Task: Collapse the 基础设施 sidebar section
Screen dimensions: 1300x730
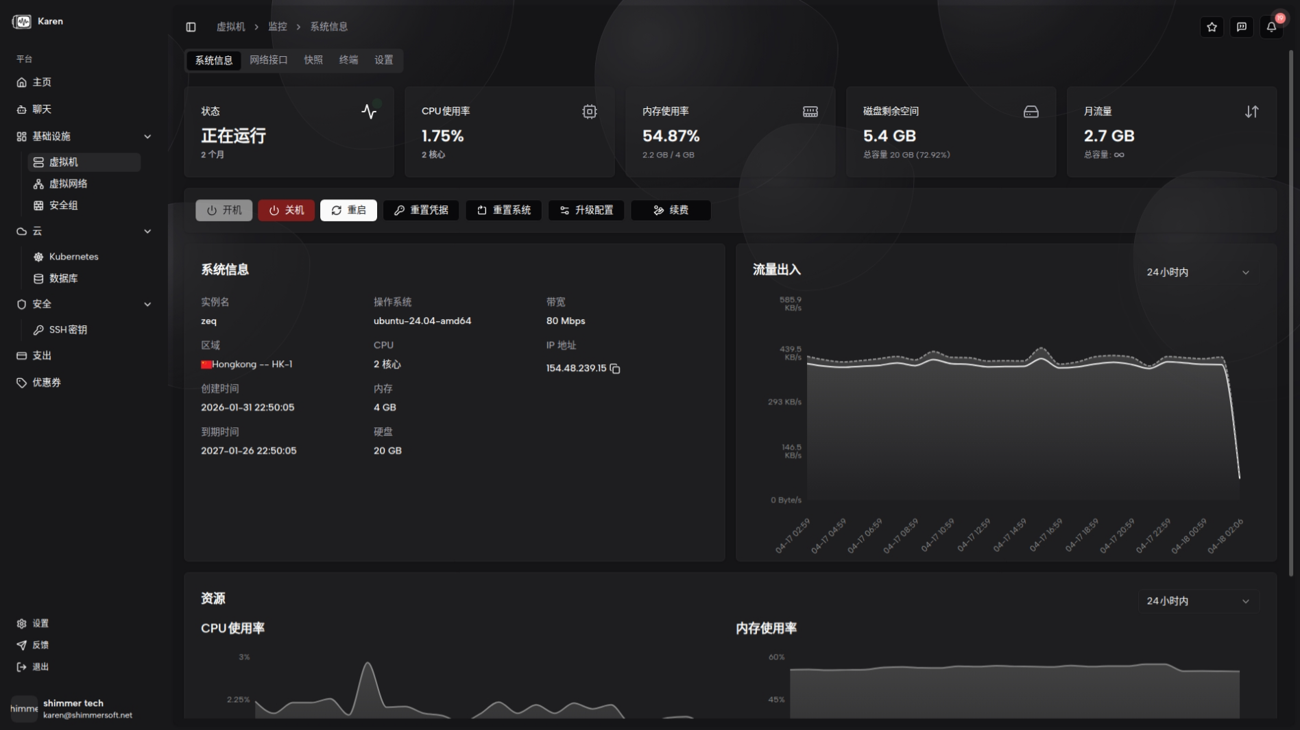Action: [x=147, y=136]
